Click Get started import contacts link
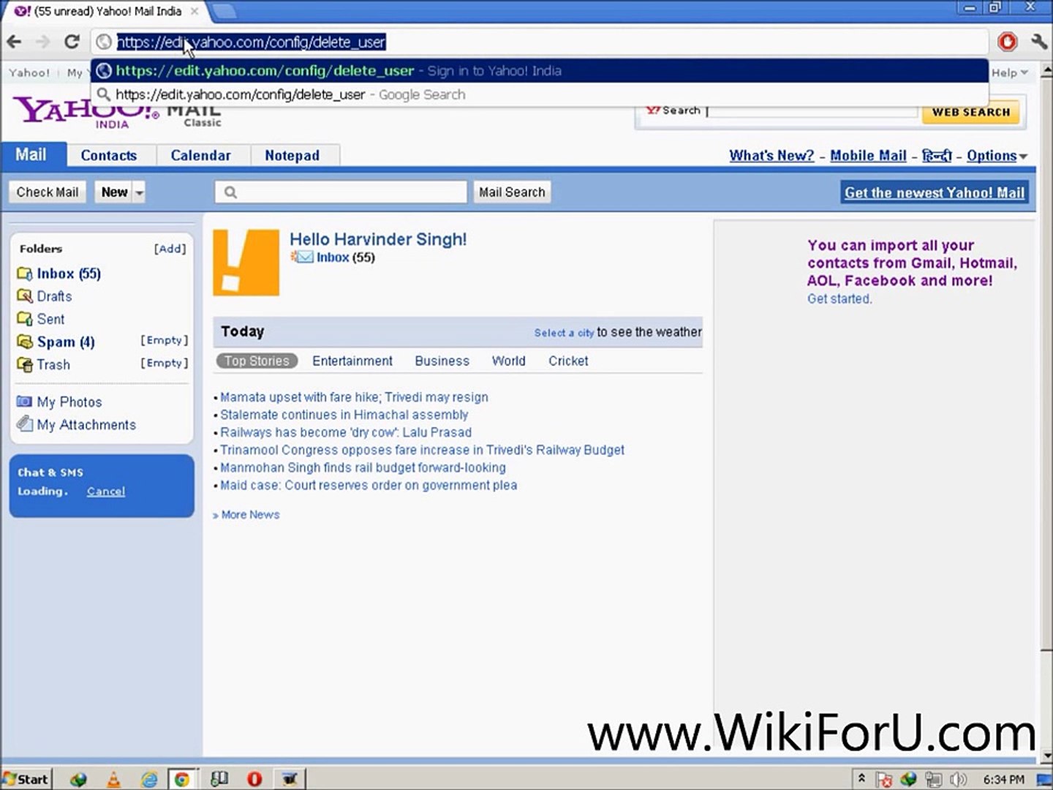 pos(839,298)
